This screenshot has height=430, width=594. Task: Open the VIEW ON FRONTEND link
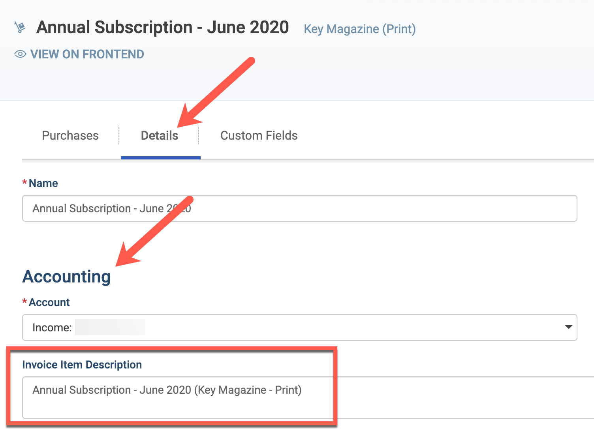[x=87, y=54]
